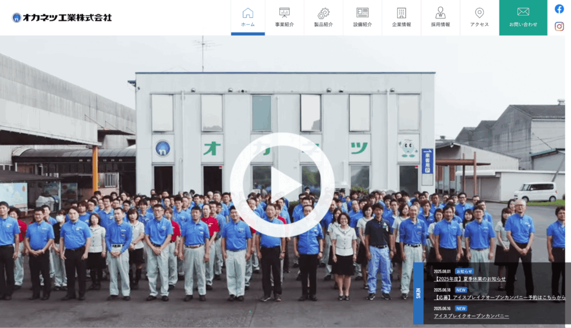Open the 設備紹介 equipment icon

click(x=362, y=13)
